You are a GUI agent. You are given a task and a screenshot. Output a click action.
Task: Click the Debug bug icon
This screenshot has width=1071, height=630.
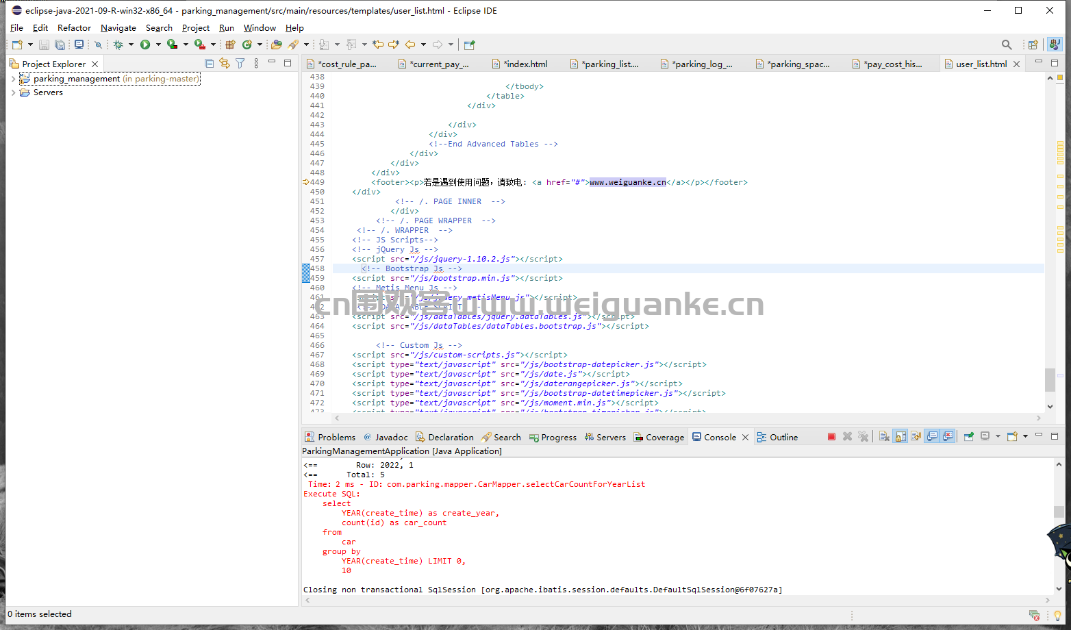point(118,45)
